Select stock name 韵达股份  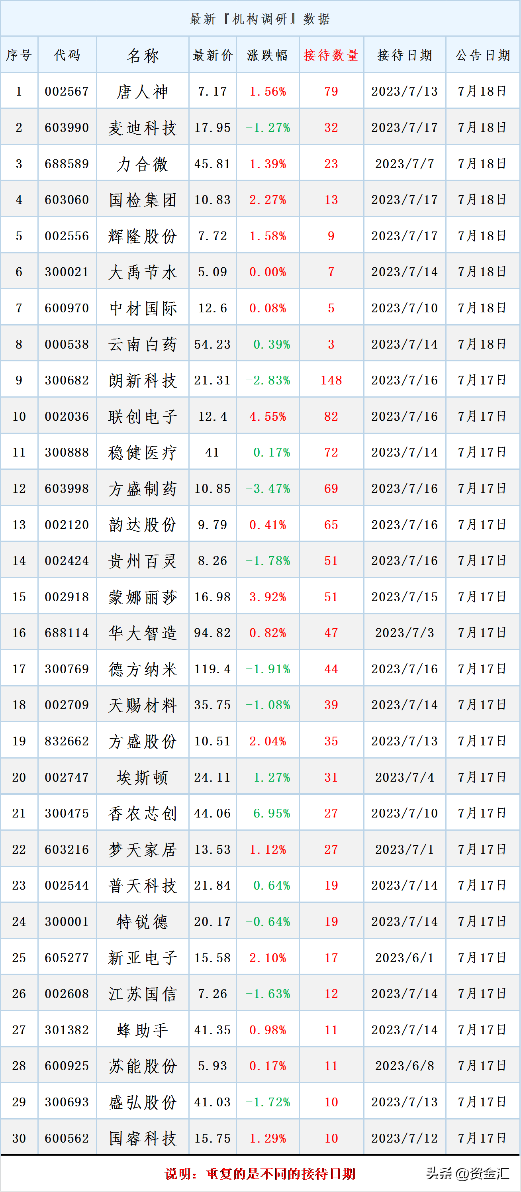143,525
